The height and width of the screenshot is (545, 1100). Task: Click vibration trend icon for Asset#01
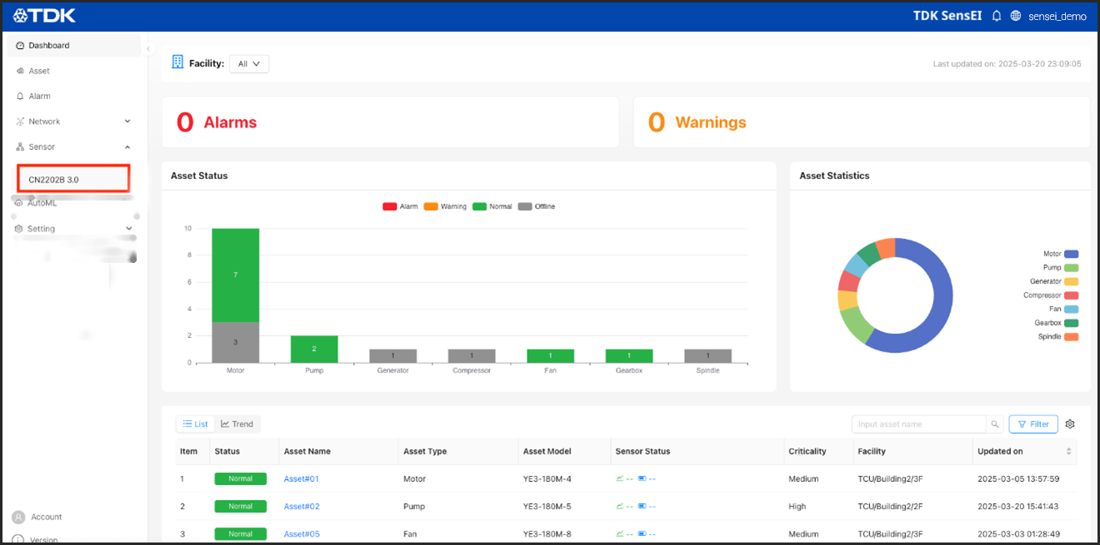[620, 479]
